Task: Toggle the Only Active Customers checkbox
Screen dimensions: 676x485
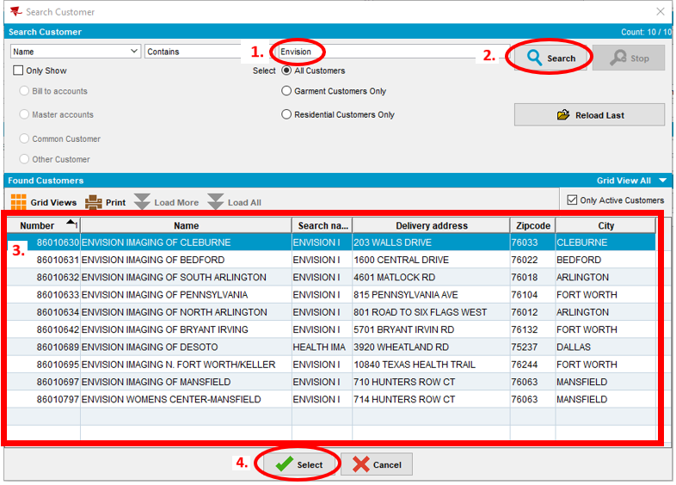Action: click(572, 200)
